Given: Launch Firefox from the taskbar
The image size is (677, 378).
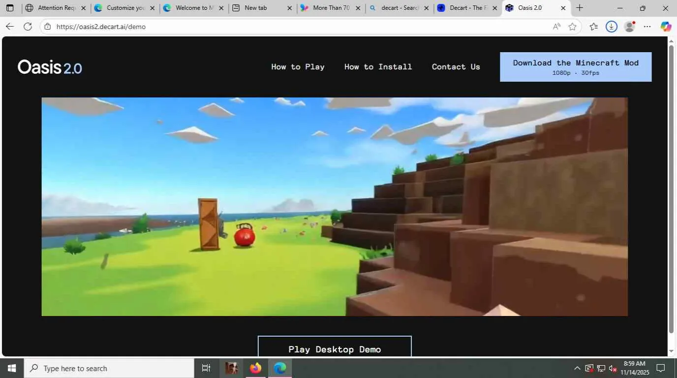Looking at the screenshot, I should tap(255, 368).
